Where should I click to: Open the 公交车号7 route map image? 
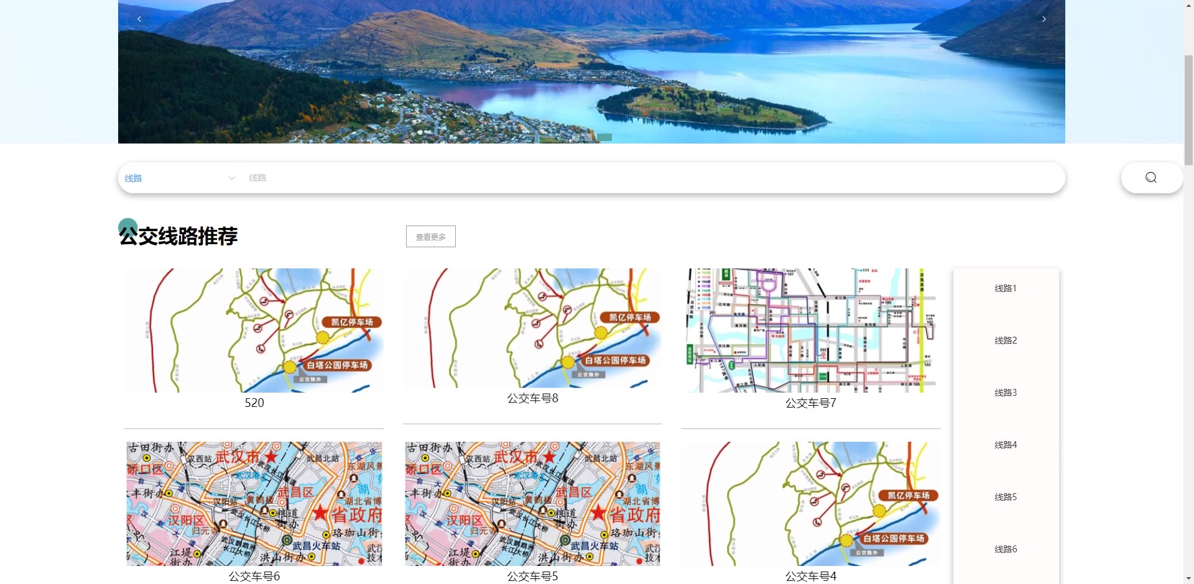point(811,331)
